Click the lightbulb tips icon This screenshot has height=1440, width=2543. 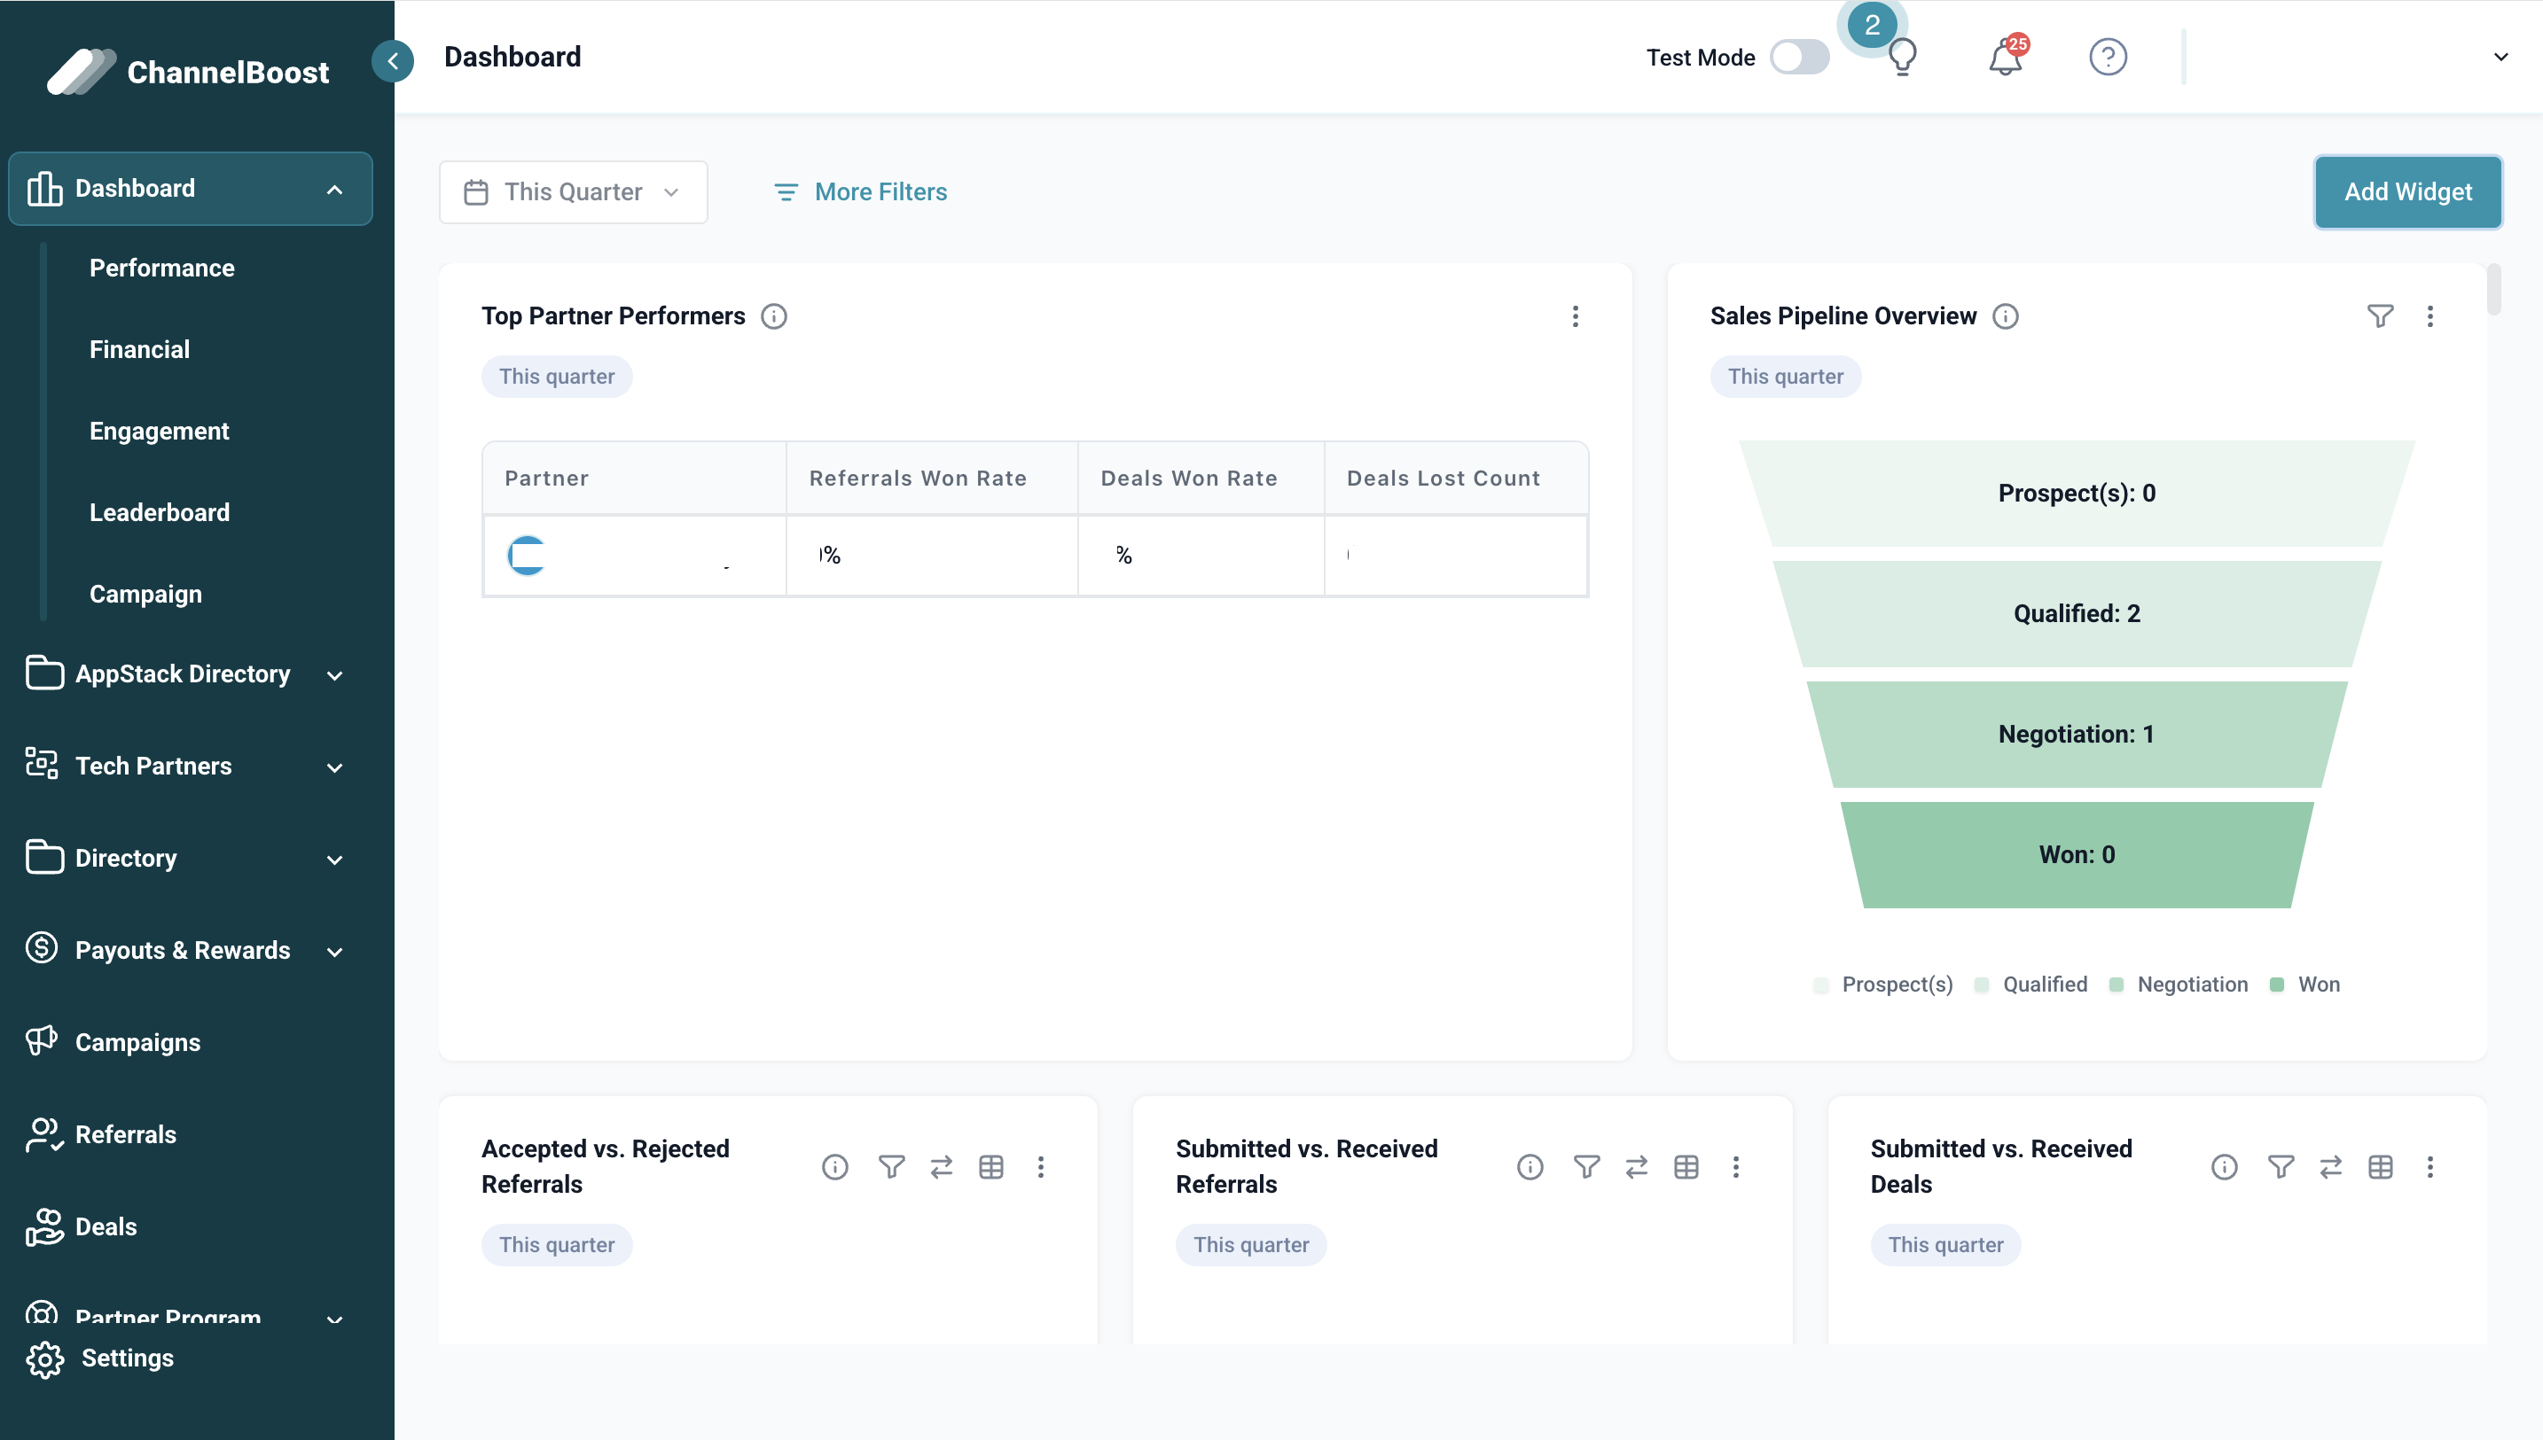tap(1902, 58)
